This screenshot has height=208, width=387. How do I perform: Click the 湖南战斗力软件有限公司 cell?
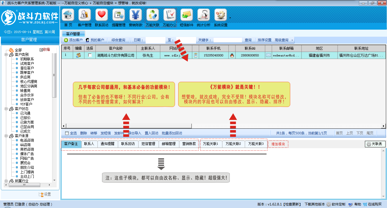coord(116,55)
